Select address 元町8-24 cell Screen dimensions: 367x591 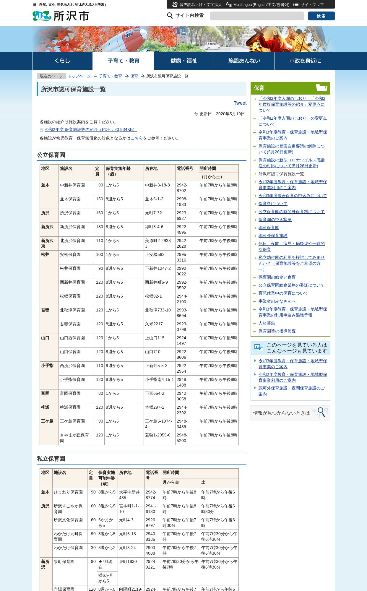pos(131,551)
